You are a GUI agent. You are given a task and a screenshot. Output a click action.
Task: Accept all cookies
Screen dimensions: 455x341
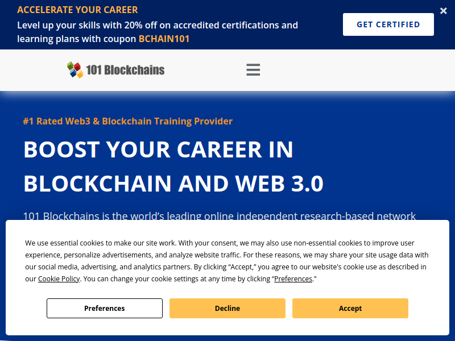[350, 308]
